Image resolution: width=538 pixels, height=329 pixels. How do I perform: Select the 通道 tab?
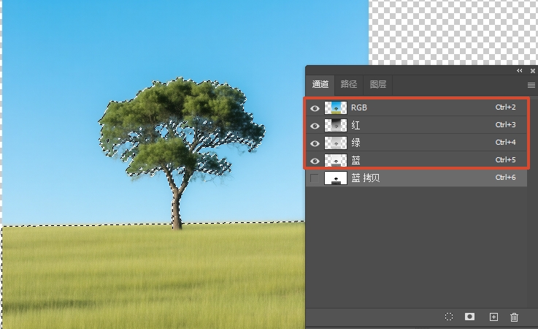click(320, 84)
